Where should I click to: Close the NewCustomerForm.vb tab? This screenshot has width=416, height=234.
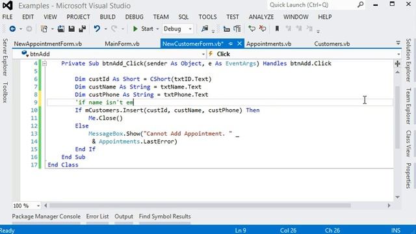point(239,44)
